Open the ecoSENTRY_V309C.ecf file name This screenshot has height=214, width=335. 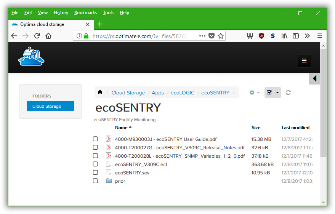tap(141, 164)
